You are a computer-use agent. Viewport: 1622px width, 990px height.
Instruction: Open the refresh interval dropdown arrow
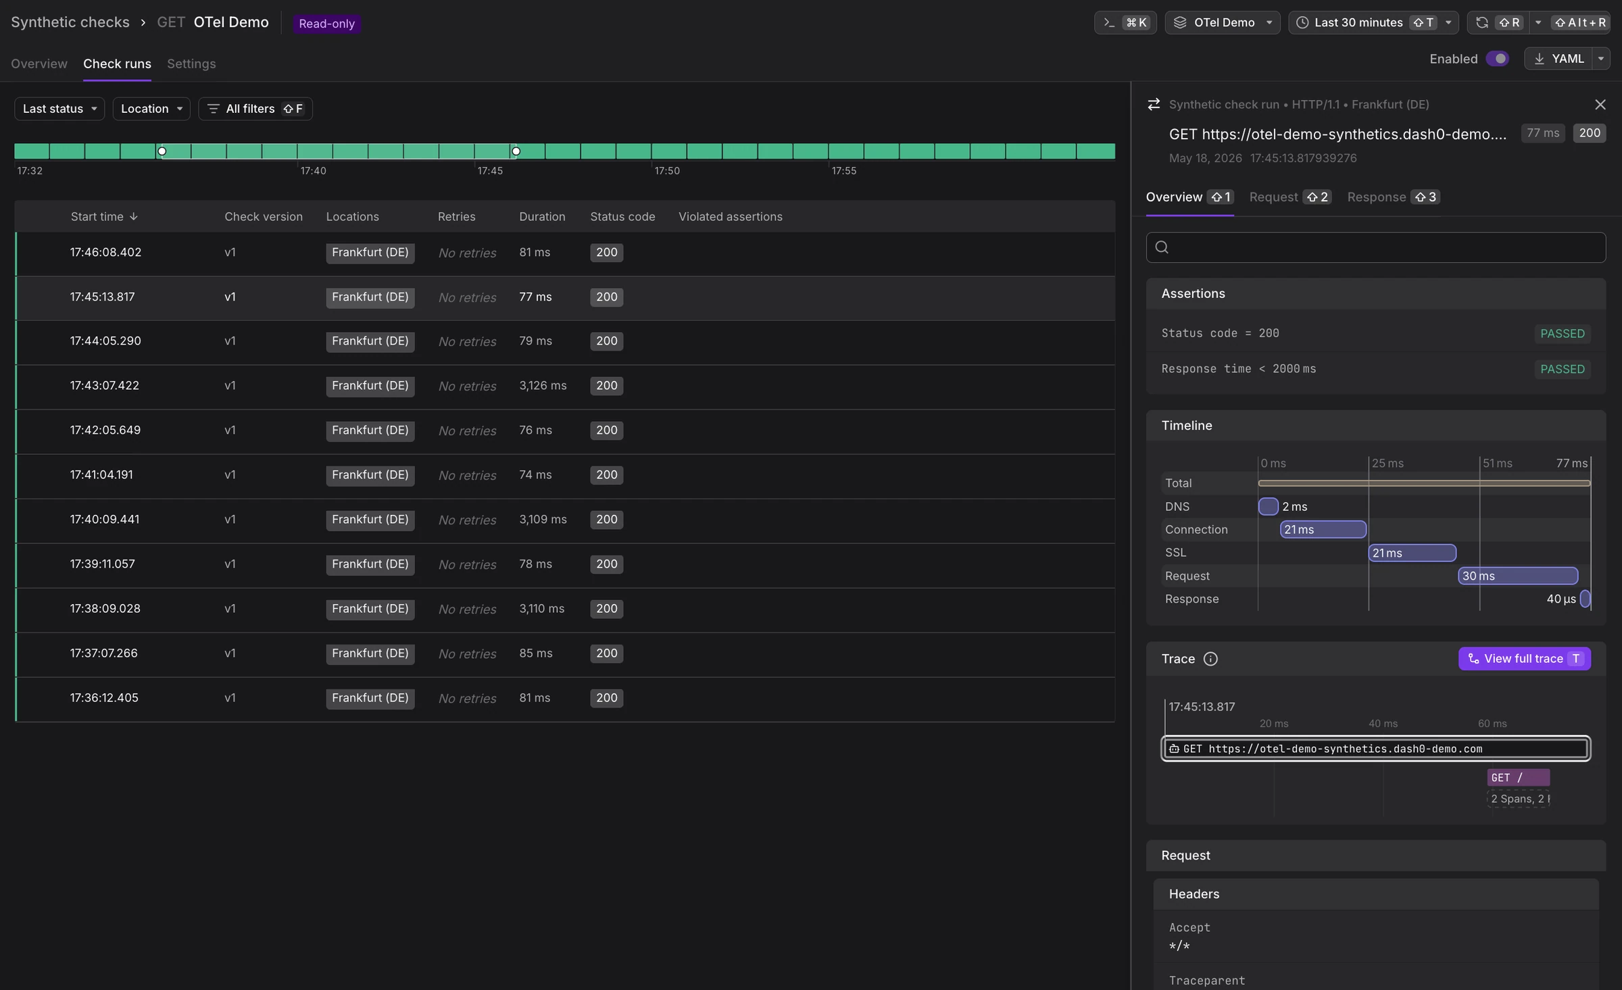click(1538, 22)
